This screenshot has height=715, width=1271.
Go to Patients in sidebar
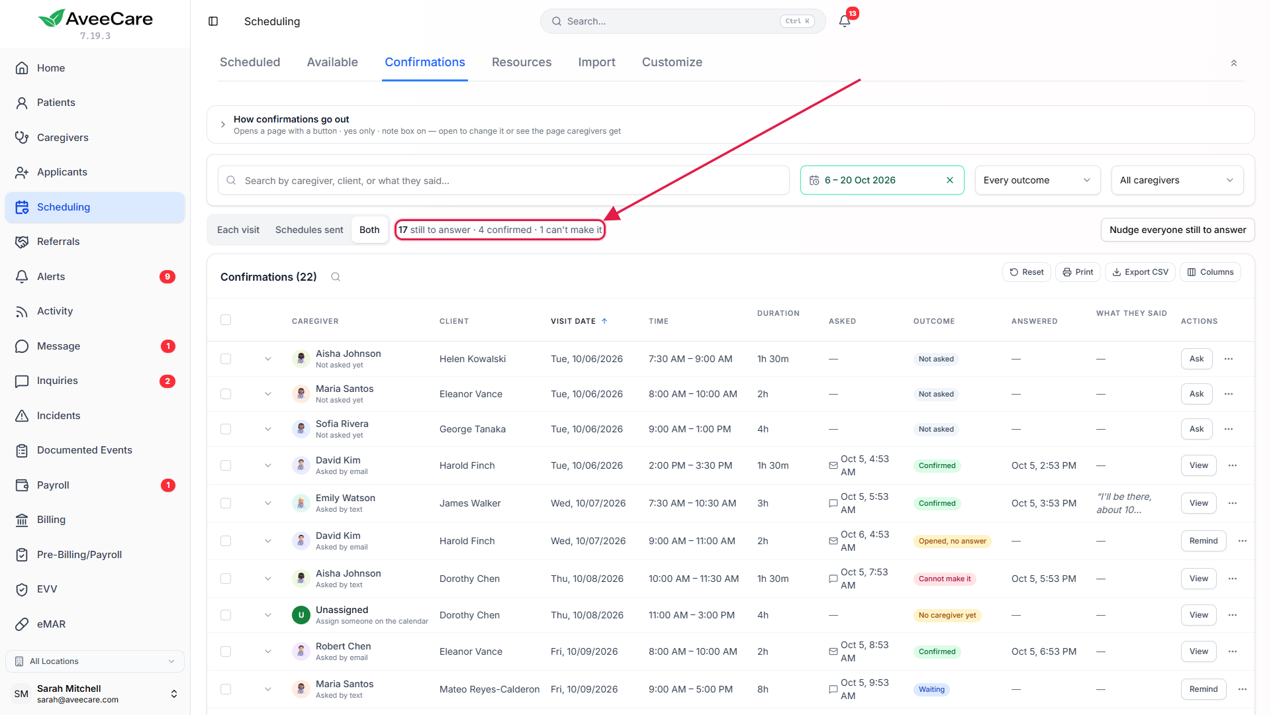coord(95,103)
